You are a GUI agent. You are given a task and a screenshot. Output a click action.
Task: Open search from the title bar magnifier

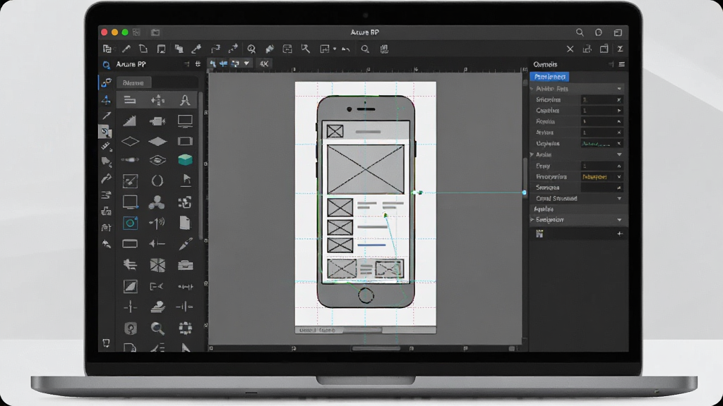click(580, 32)
